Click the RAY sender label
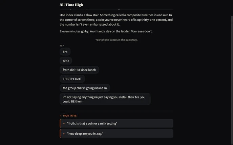 62,46
